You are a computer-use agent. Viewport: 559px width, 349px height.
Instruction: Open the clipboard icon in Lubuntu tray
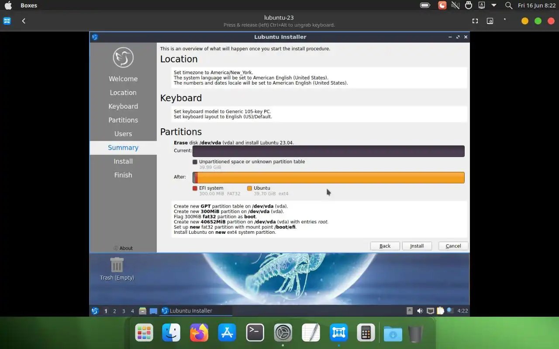(x=440, y=311)
